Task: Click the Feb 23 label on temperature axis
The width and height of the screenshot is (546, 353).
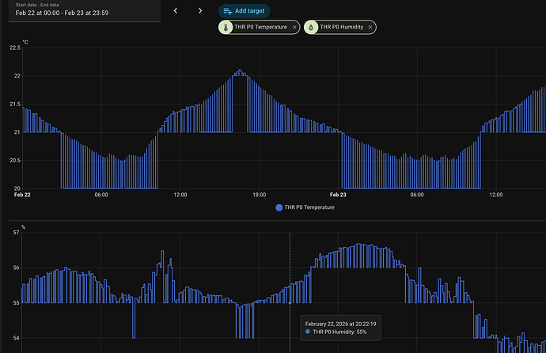Action: coord(338,195)
